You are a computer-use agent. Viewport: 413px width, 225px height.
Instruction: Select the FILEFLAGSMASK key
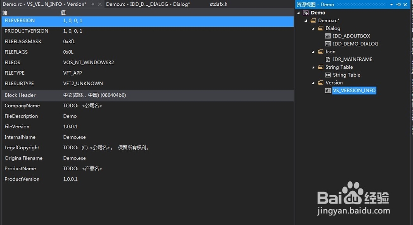pyautogui.click(x=23, y=42)
